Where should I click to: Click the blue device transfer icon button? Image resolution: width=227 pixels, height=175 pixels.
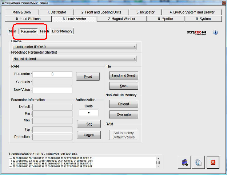(x=185, y=163)
